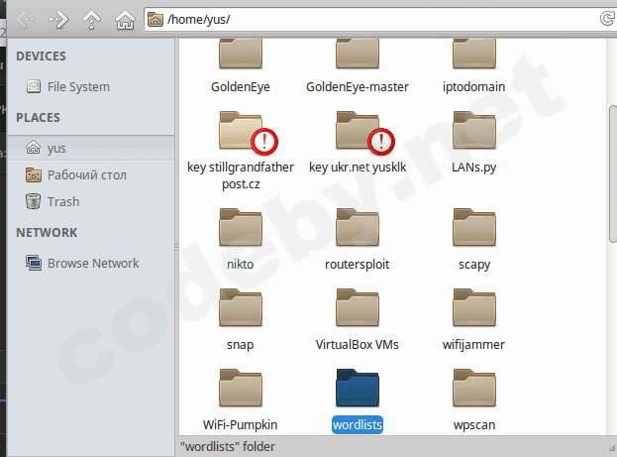The height and width of the screenshot is (457, 617).
Task: Open Trash in the sidebar
Action: pos(52,201)
